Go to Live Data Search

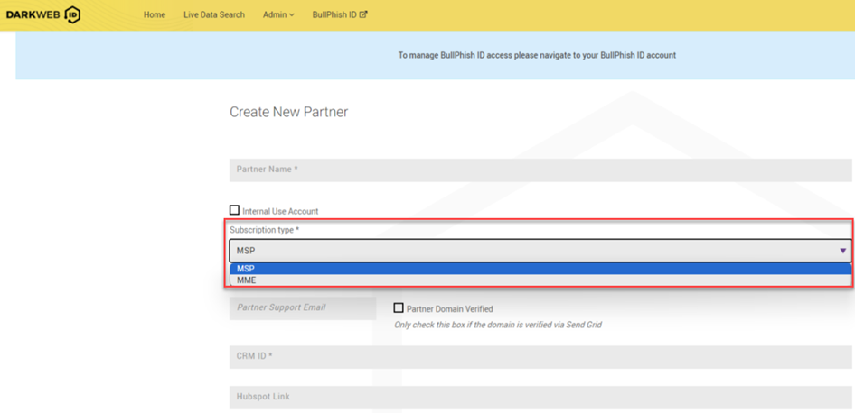214,14
